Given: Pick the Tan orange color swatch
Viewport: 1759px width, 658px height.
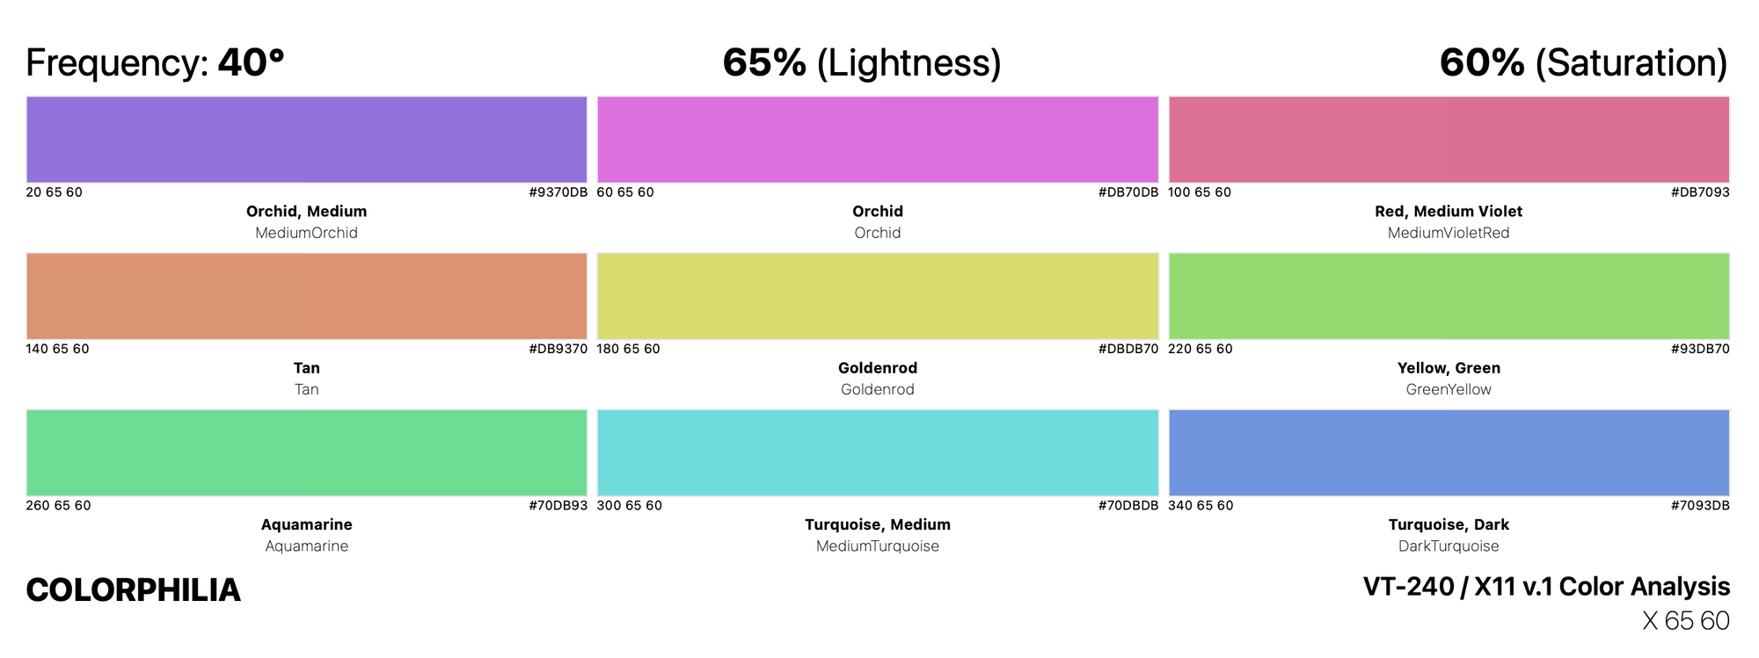Looking at the screenshot, I should [306, 296].
